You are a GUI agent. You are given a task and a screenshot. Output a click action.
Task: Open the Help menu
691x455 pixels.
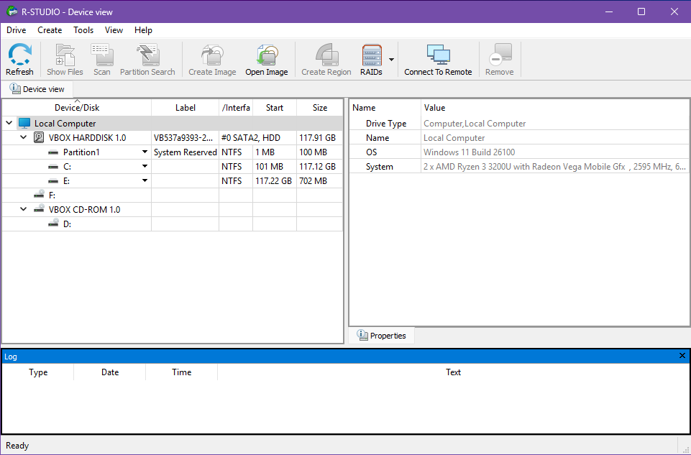pos(143,30)
